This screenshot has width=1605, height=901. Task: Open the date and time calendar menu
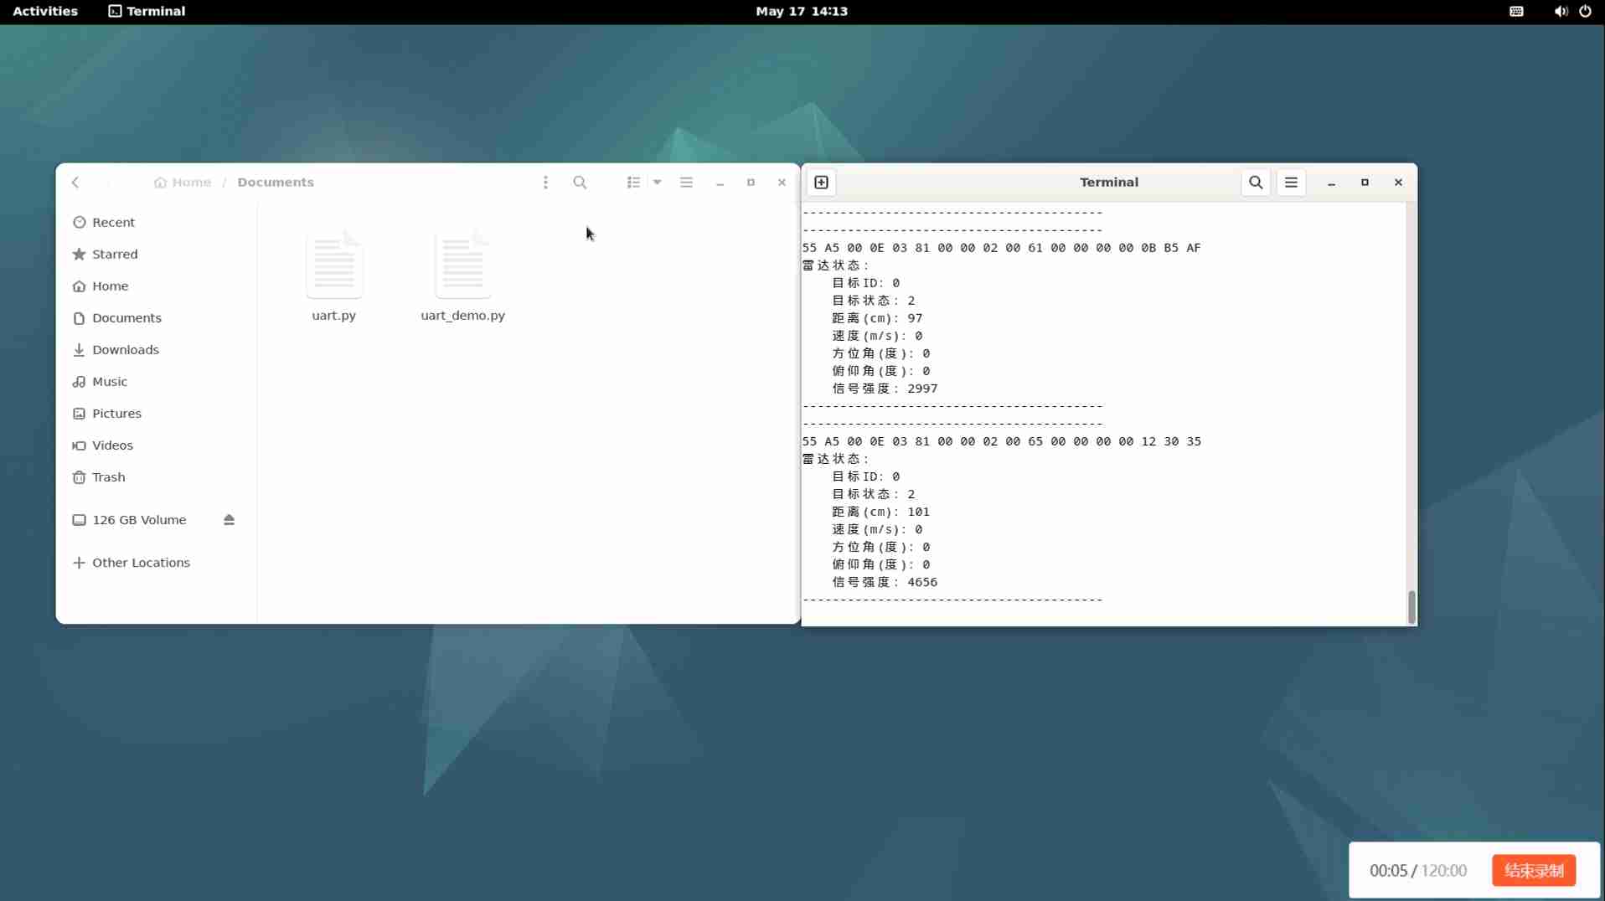coord(801,12)
